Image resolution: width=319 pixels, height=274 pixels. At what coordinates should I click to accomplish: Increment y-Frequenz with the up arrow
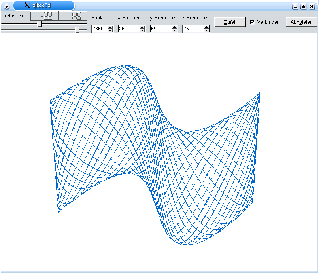pyautogui.click(x=174, y=27)
